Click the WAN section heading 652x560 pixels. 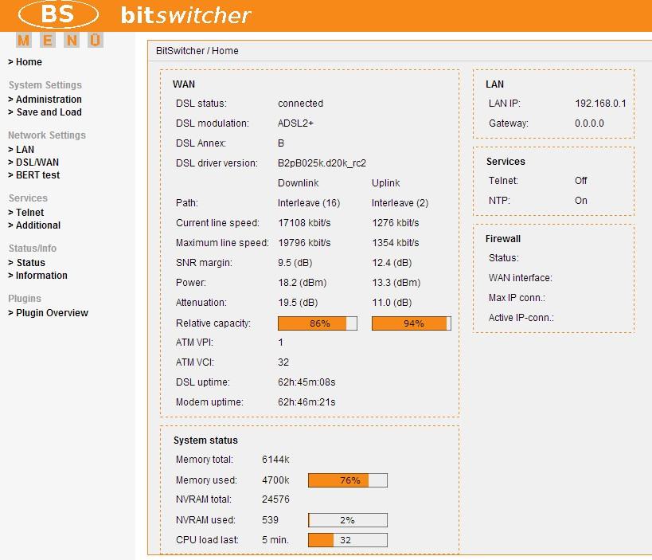pyautogui.click(x=184, y=84)
